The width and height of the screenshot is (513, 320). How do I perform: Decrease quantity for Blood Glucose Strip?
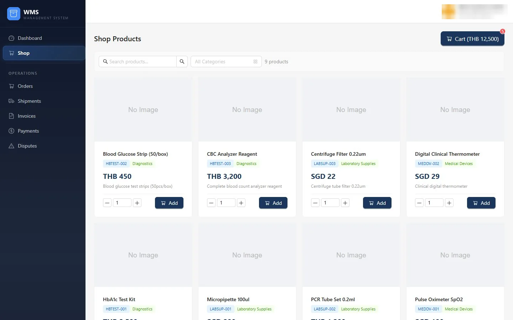(107, 203)
